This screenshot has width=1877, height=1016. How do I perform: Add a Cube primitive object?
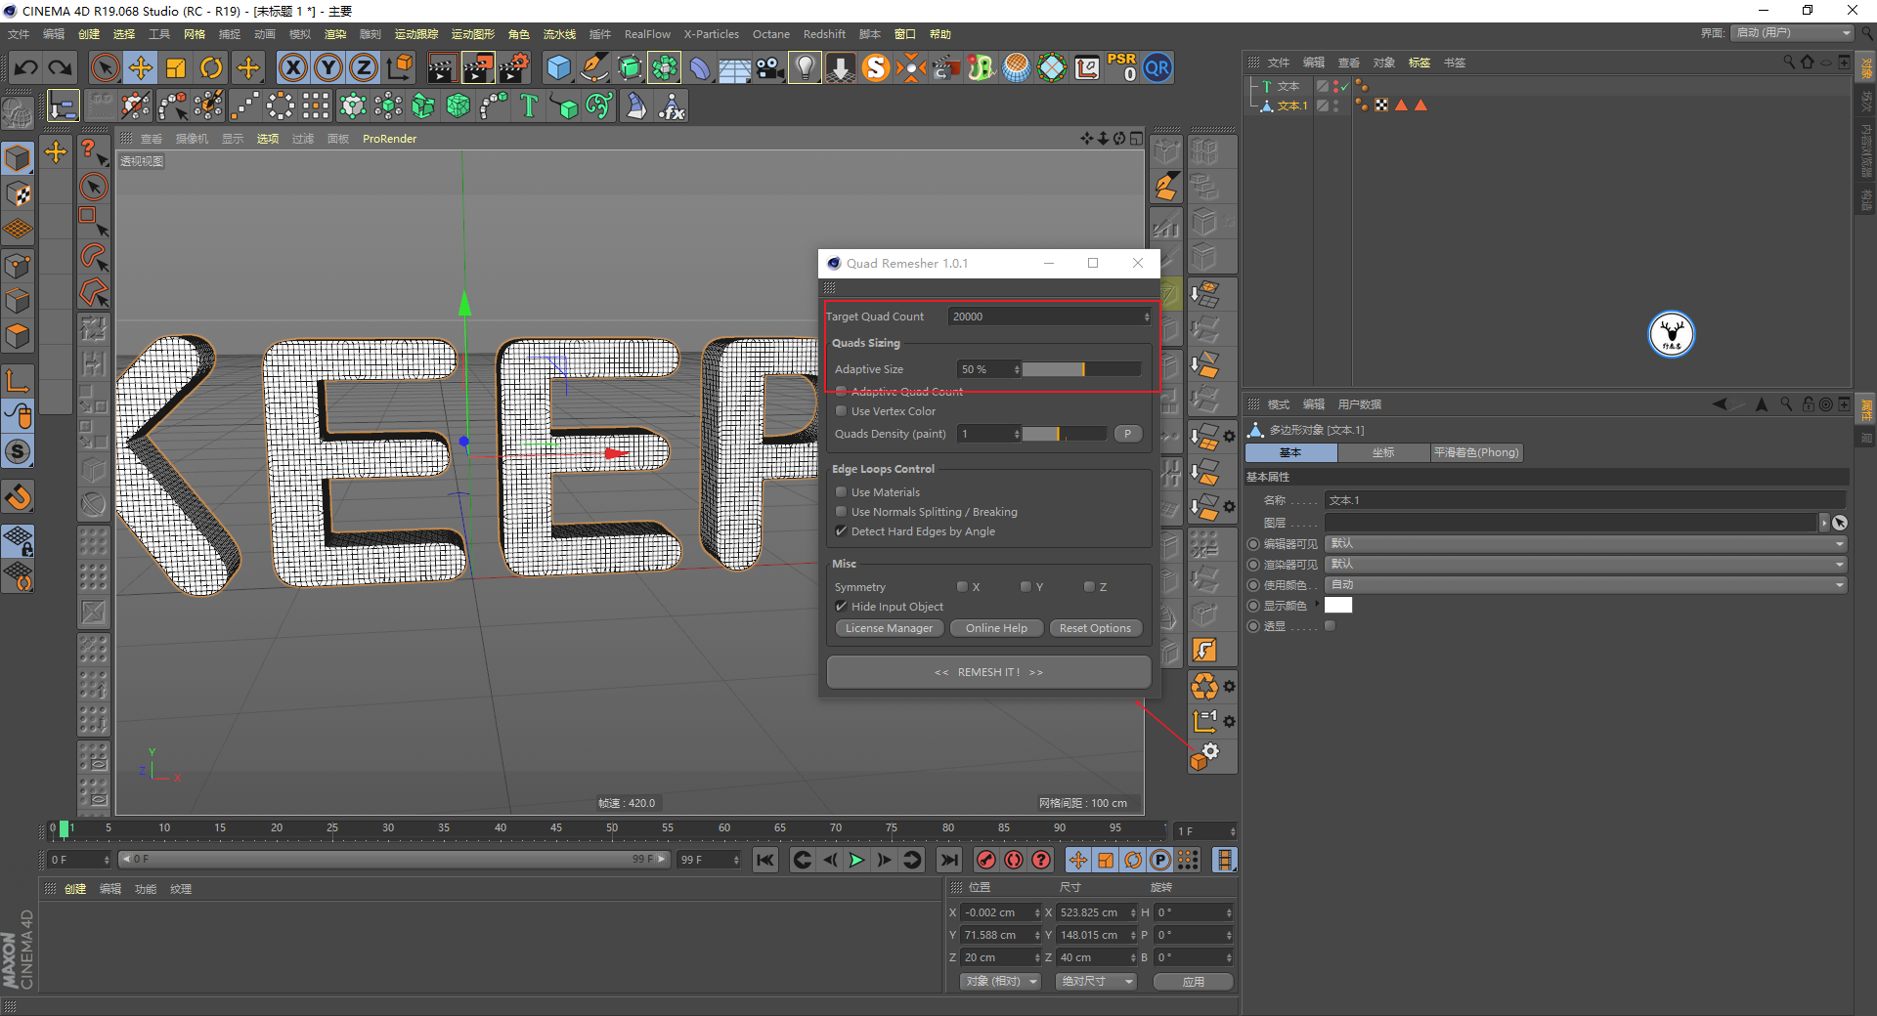point(559,68)
